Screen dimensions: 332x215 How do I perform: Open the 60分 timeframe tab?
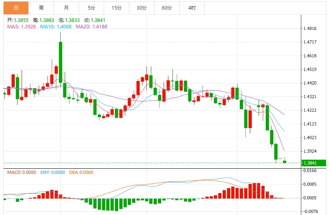[x=167, y=8]
